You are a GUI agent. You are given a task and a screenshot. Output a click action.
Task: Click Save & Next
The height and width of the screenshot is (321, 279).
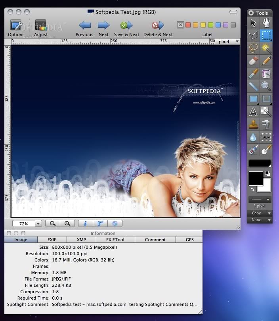click(126, 29)
